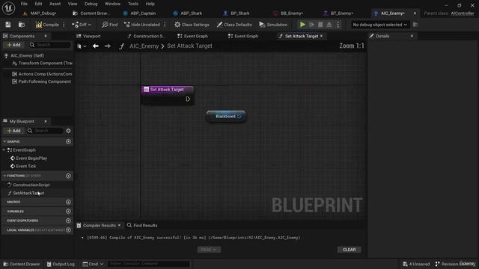Navigate forward in graph history
479x269 pixels.
coord(108,46)
